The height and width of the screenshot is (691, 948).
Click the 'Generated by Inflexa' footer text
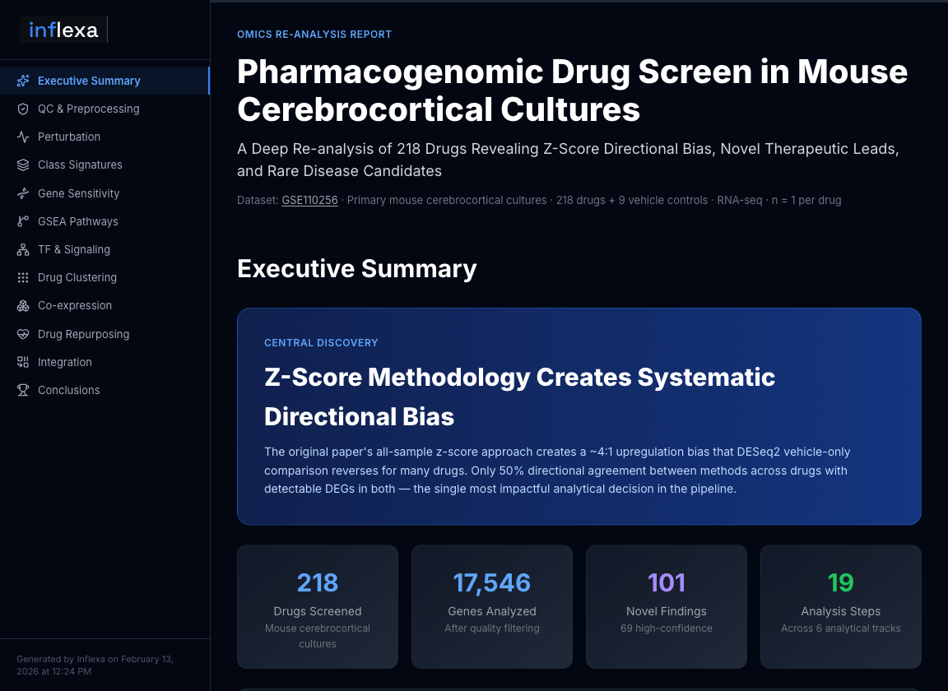(x=95, y=665)
